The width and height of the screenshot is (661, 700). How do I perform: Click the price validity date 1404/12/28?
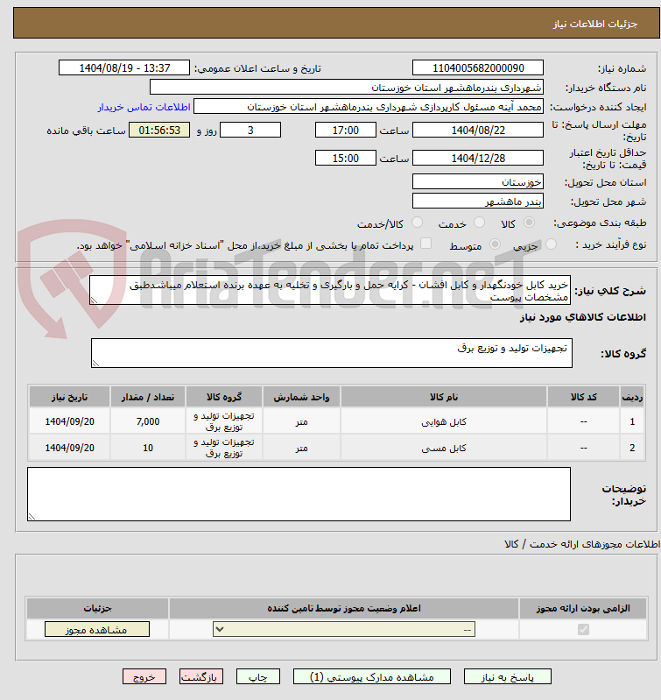(x=478, y=158)
